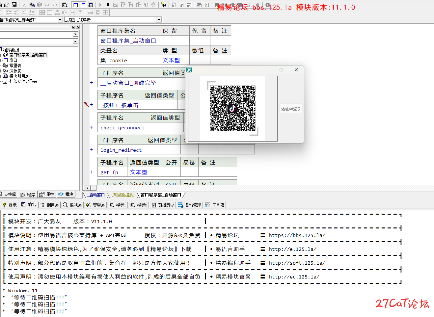Expand the get_fp subroutine
Image resolution: width=434 pixels, height=317 pixels.
92,172
